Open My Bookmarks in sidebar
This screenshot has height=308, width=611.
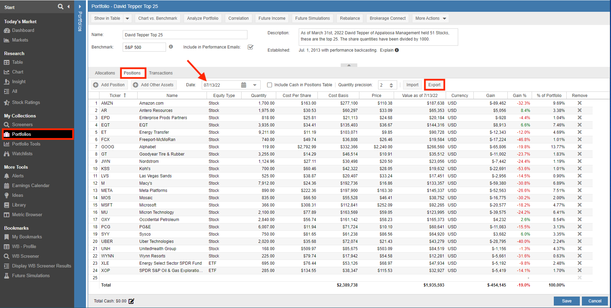[27, 237]
